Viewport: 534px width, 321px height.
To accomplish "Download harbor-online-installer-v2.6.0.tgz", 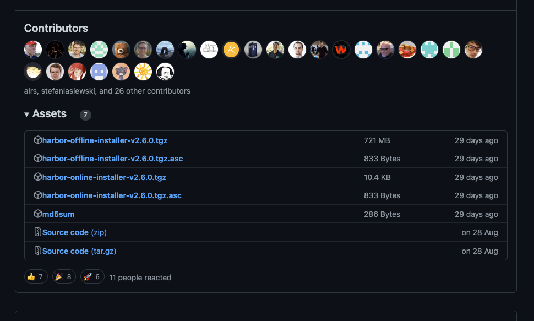I will pos(104,177).
